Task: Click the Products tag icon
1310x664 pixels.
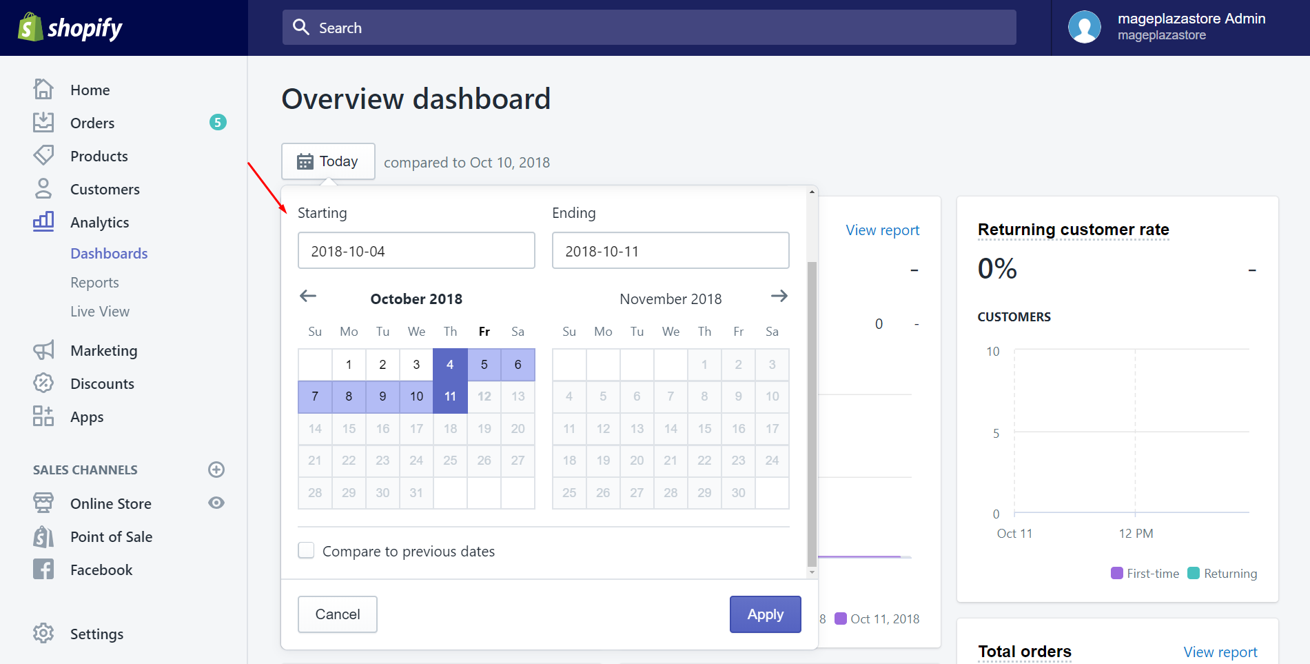Action: (x=43, y=155)
